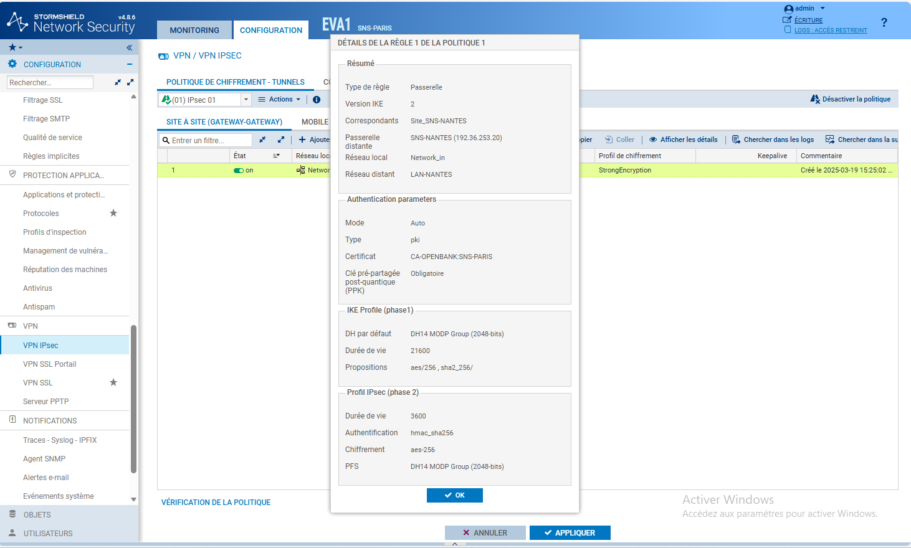Open the help question mark icon
The height and width of the screenshot is (548, 911).
point(884,22)
